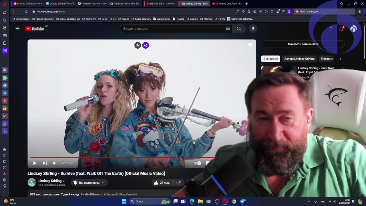Select the Похожий filter chip
Viewport: 366px width, 206px height.
click(327, 59)
